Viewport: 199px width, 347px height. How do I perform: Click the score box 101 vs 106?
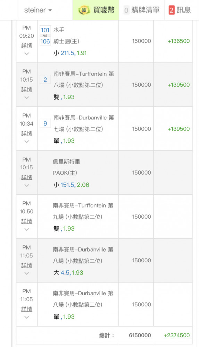click(x=45, y=36)
